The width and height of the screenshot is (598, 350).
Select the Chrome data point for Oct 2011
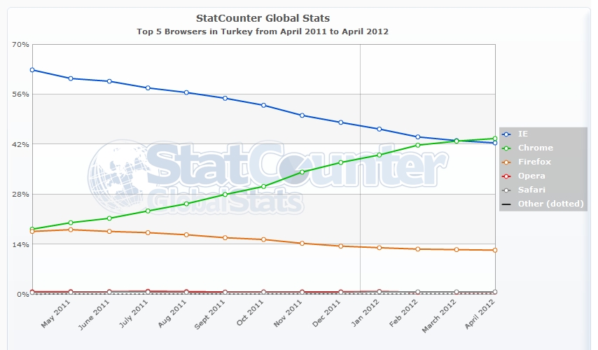pyautogui.click(x=263, y=186)
